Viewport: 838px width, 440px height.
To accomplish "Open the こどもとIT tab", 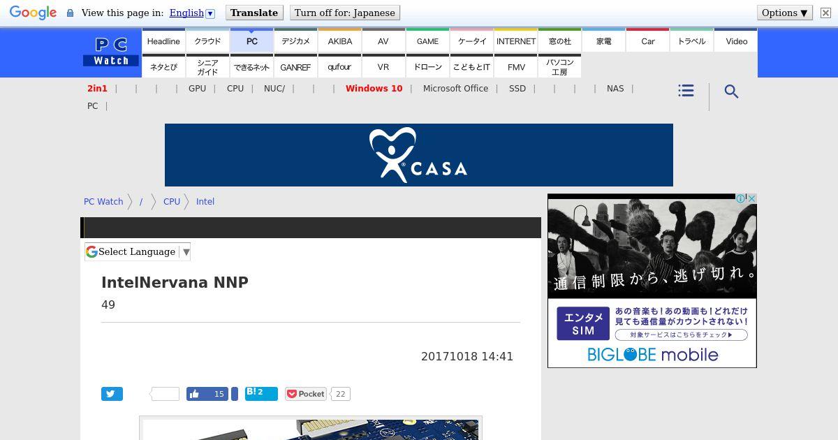I will pos(471,67).
